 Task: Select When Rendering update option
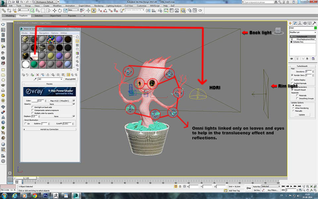coord(293,108)
